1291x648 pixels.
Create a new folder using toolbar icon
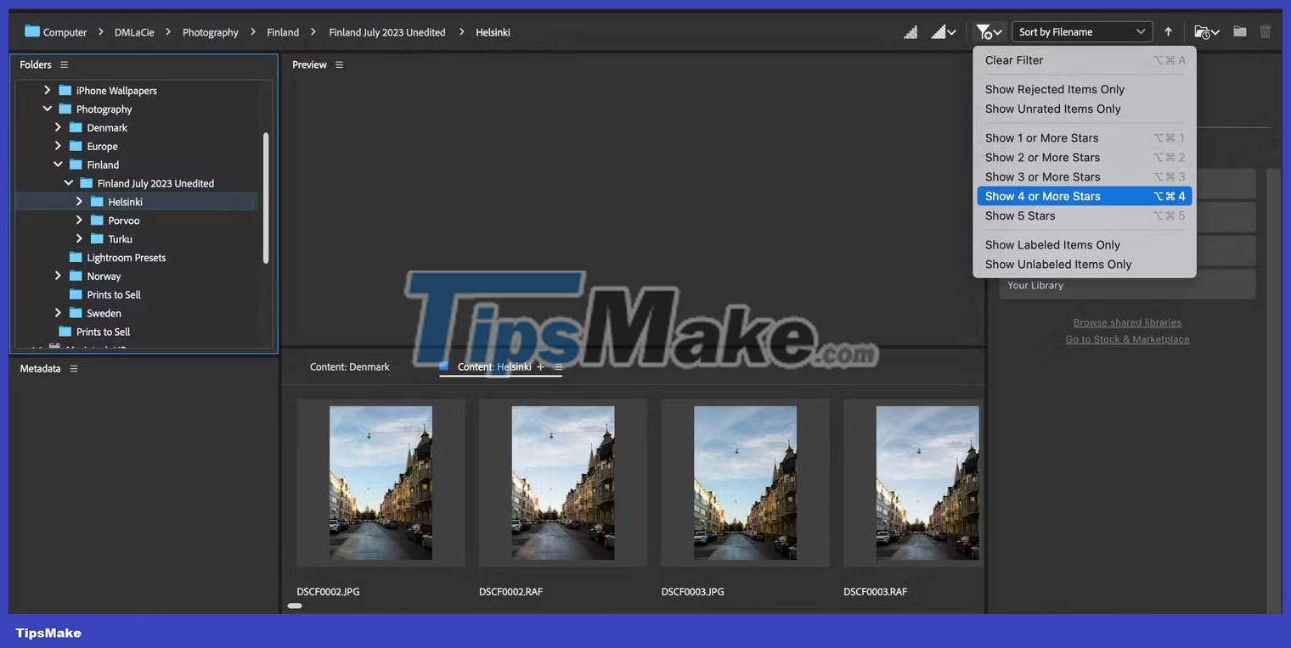pyautogui.click(x=1238, y=31)
